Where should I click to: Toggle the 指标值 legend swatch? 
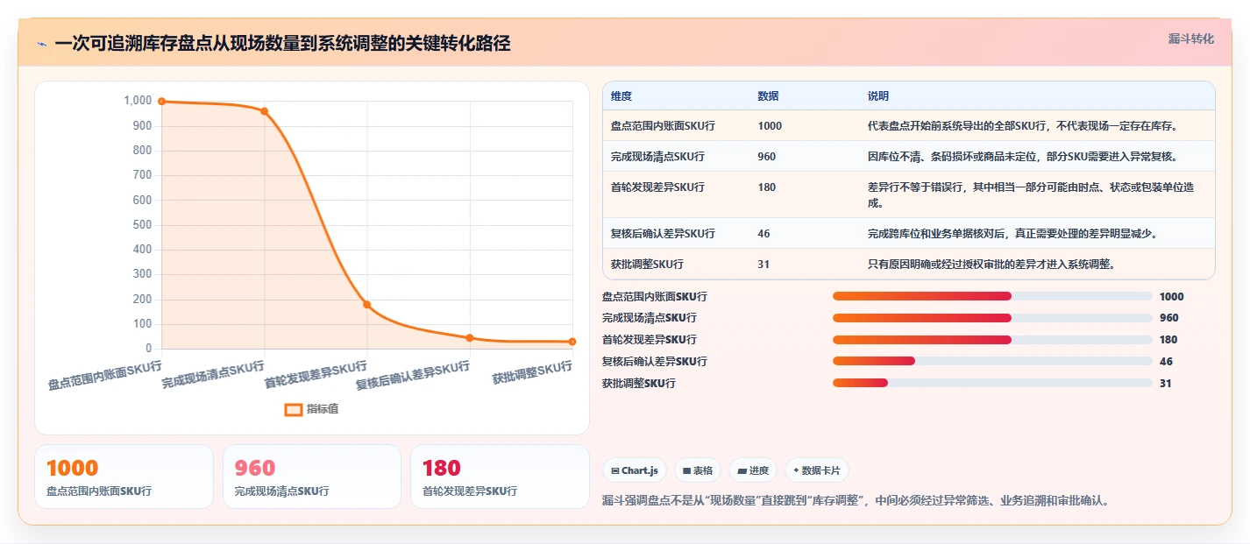[x=294, y=409]
